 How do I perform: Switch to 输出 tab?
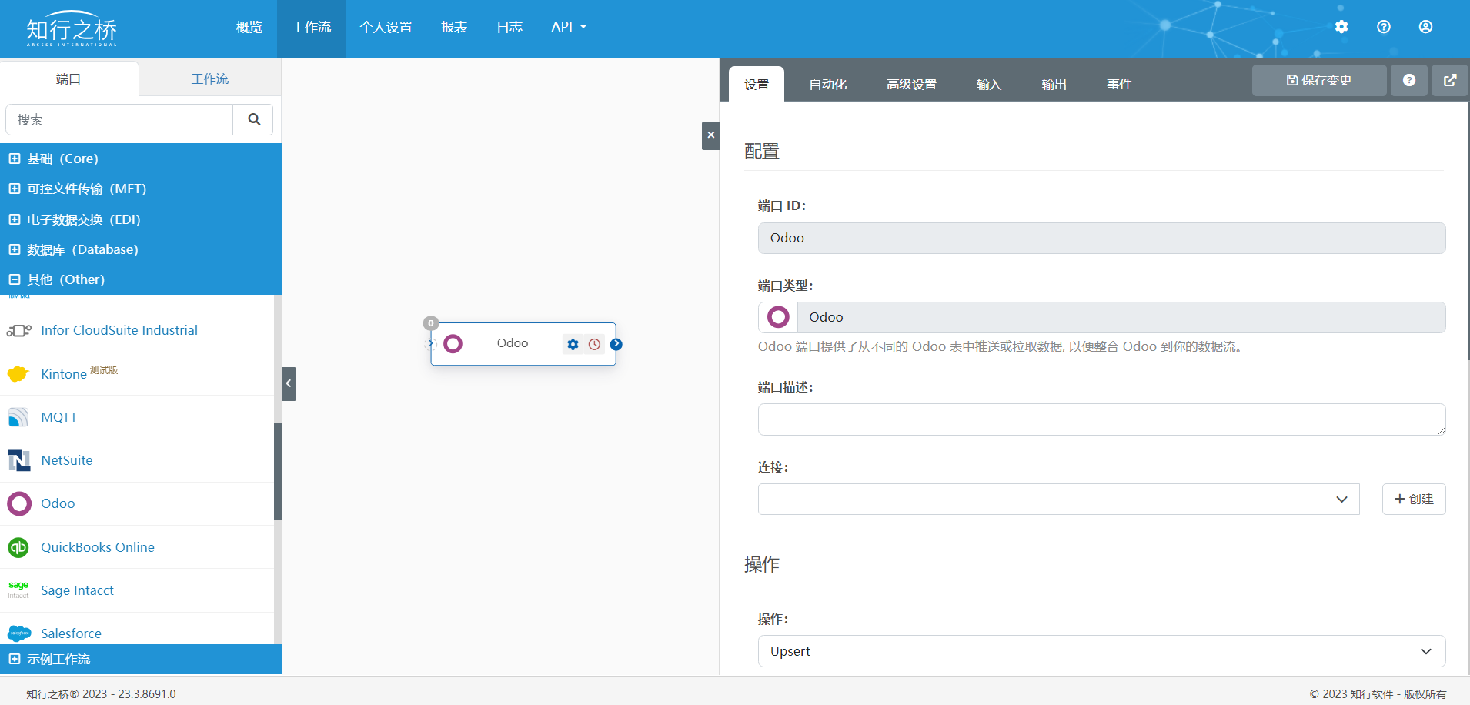pyautogui.click(x=1054, y=84)
